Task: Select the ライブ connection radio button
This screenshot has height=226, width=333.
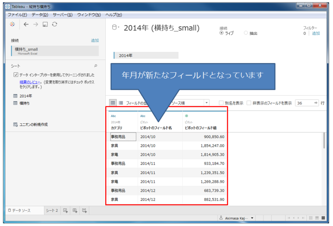Action: click(x=221, y=33)
